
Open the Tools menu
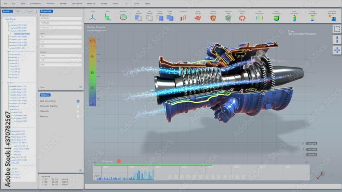point(136,3)
